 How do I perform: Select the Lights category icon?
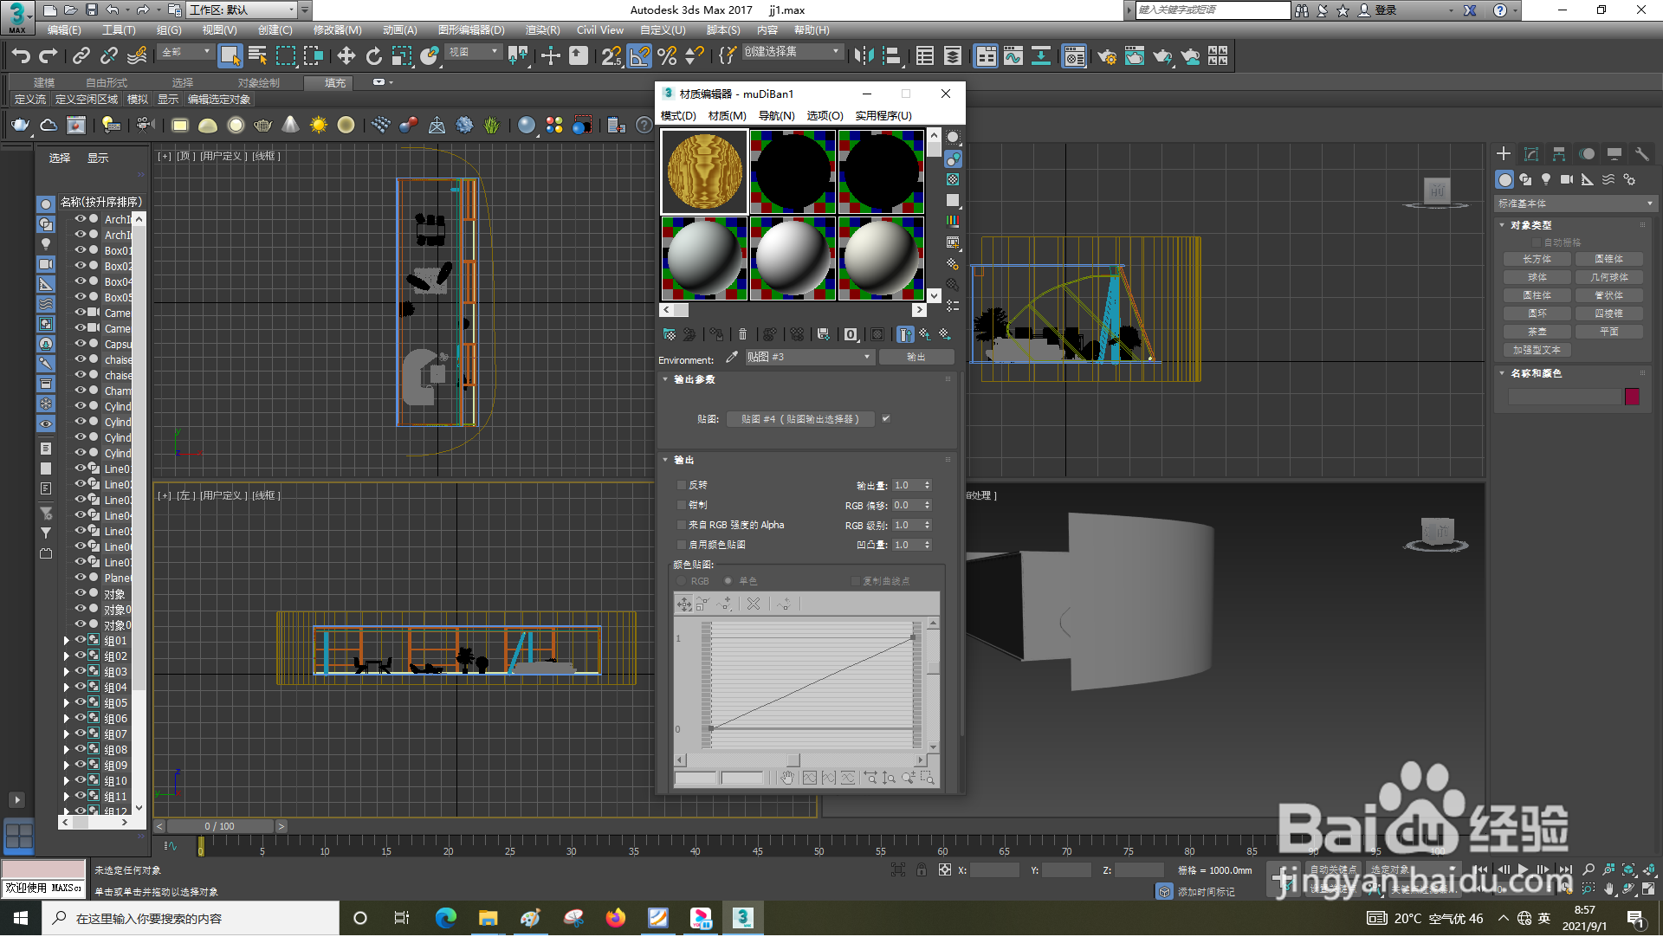pyautogui.click(x=1546, y=179)
